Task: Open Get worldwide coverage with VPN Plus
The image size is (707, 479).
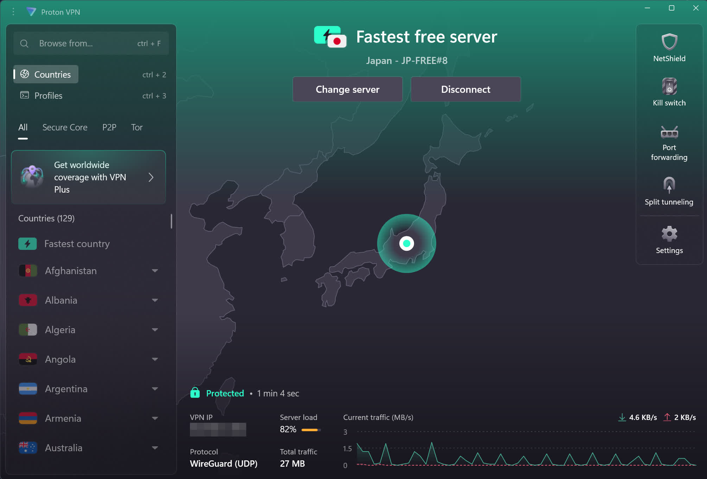Action: click(x=89, y=177)
